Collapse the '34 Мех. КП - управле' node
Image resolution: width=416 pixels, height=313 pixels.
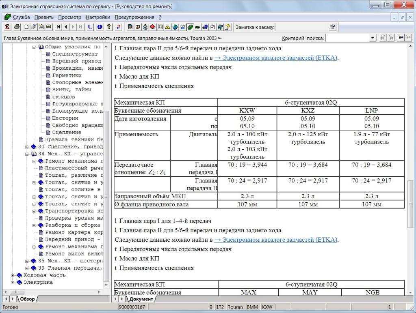click(x=27, y=154)
